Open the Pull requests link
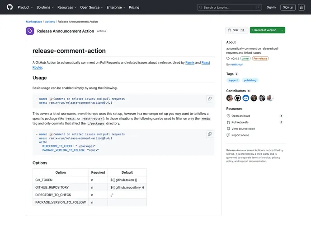The width and height of the screenshot is (311, 231). [240, 122]
